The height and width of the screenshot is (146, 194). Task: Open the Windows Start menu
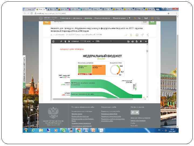pos(26,130)
